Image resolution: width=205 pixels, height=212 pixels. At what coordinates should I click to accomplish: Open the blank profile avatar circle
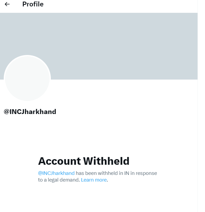pyautogui.click(x=27, y=78)
